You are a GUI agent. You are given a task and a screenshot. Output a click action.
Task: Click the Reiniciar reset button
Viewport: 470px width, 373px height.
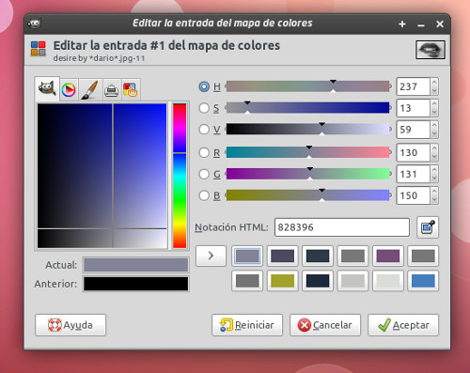click(247, 325)
